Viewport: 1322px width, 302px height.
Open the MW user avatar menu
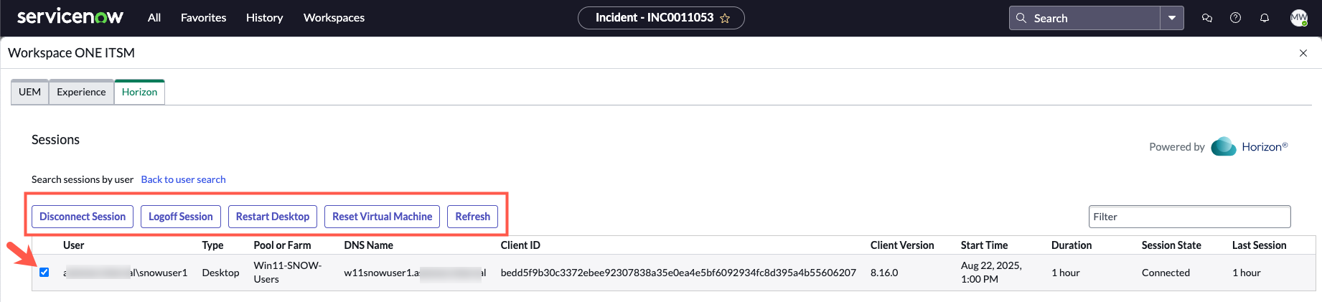(1298, 18)
